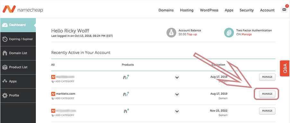Screen dimensions: 290x123
Task: Click the Profile gear icon
Action: [x=5, y=95]
